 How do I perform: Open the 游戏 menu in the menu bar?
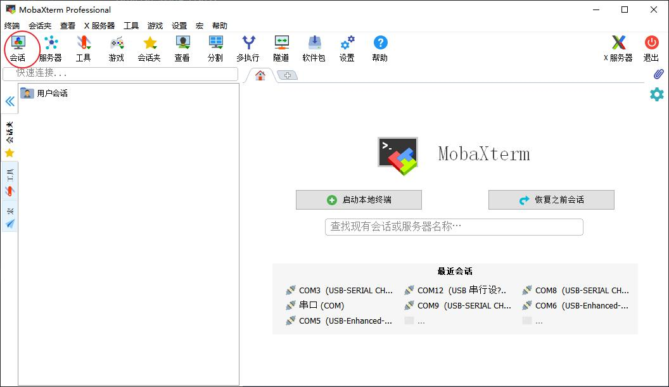coord(155,25)
